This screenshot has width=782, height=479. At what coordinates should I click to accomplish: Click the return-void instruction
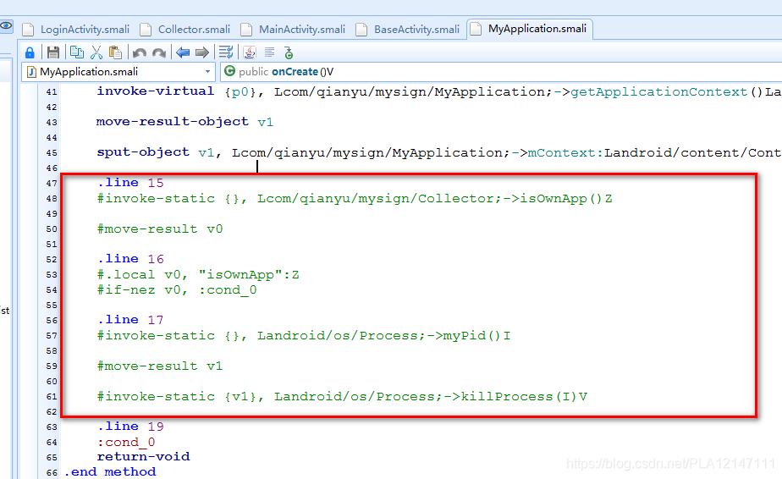click(x=143, y=456)
